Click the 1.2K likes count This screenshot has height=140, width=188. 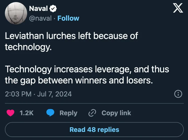27,113
